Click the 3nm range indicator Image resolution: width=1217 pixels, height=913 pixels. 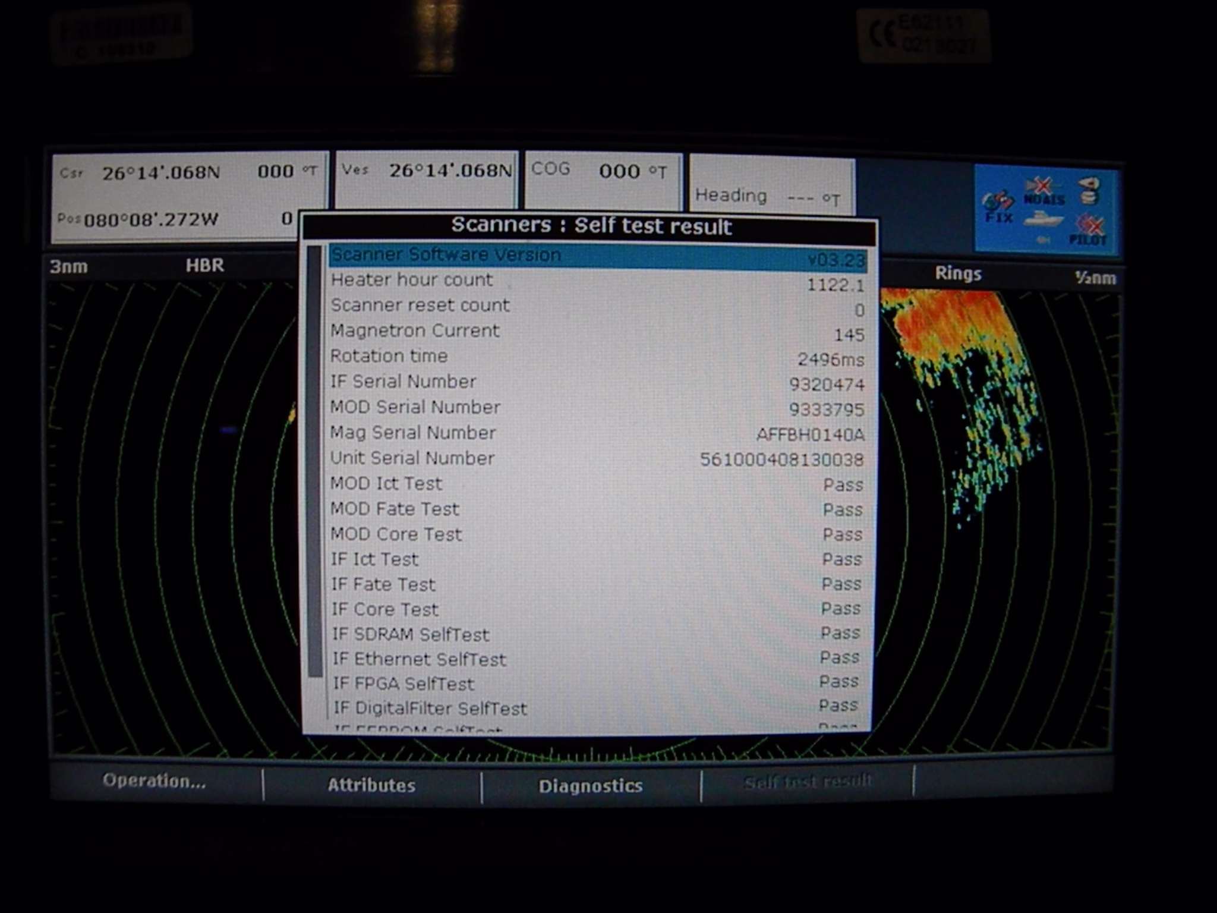pyautogui.click(x=69, y=266)
